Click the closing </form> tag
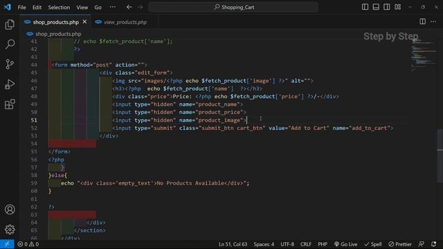443x249 pixels. coord(60,151)
